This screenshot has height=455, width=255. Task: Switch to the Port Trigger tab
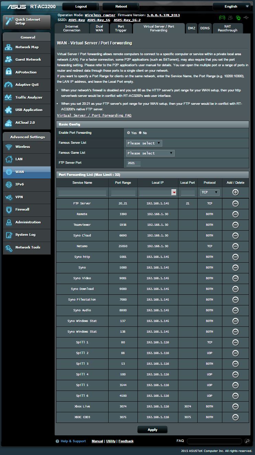click(x=121, y=28)
